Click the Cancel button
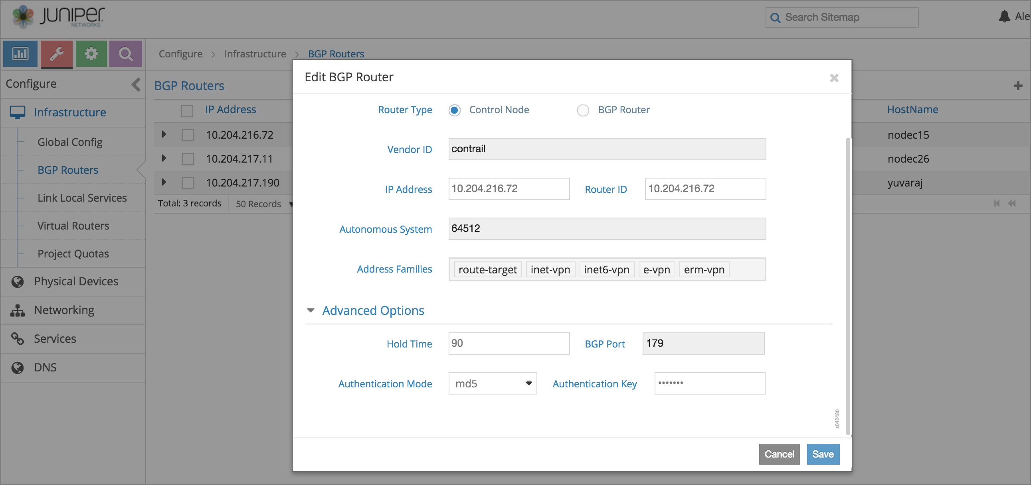This screenshot has height=485, width=1031. (779, 454)
